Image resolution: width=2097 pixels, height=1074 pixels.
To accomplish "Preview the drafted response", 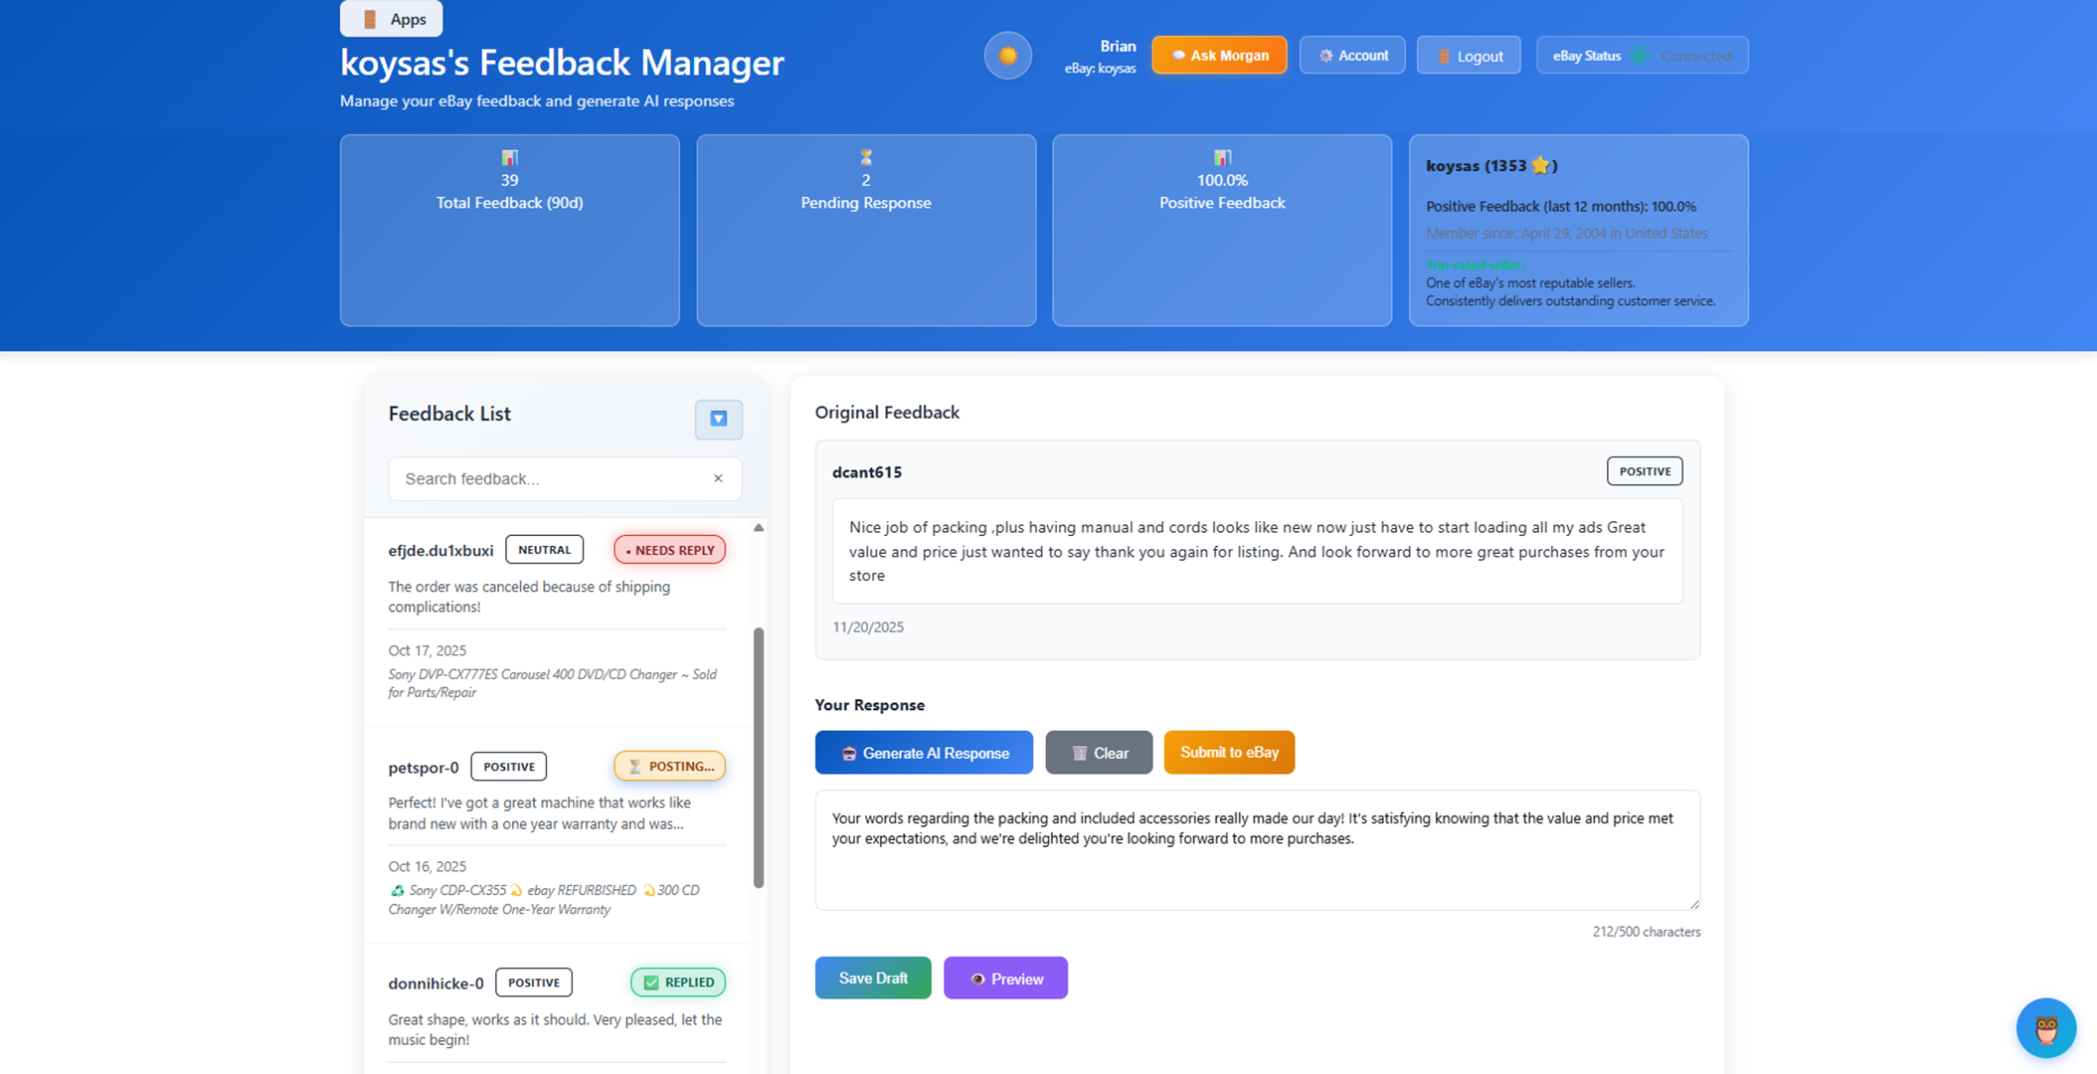I will coord(1005,978).
